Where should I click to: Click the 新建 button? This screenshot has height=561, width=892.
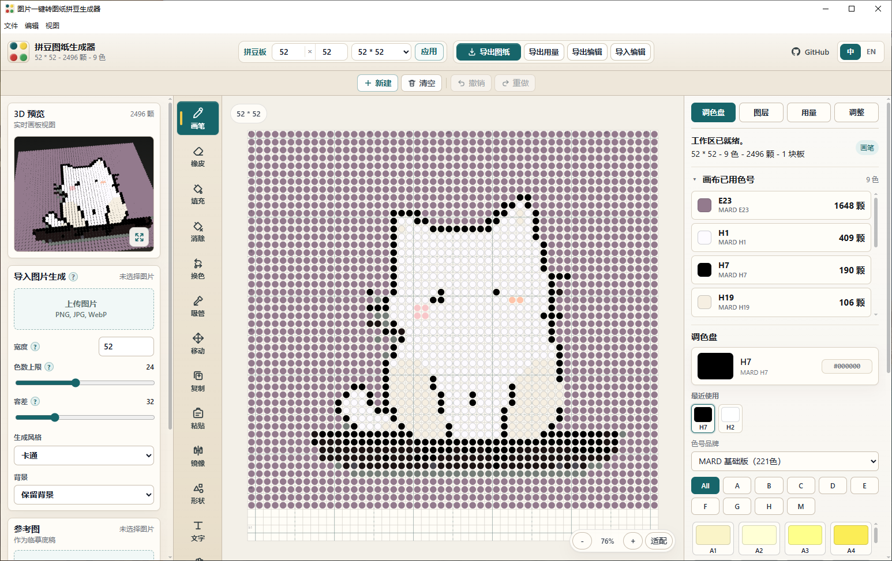point(378,83)
